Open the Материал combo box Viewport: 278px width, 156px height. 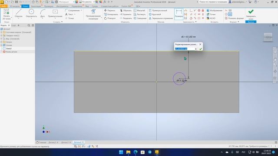point(66,2)
